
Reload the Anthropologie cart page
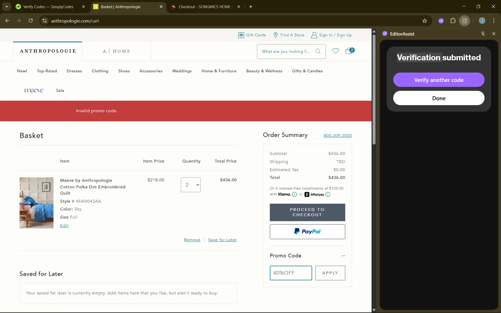pos(31,21)
